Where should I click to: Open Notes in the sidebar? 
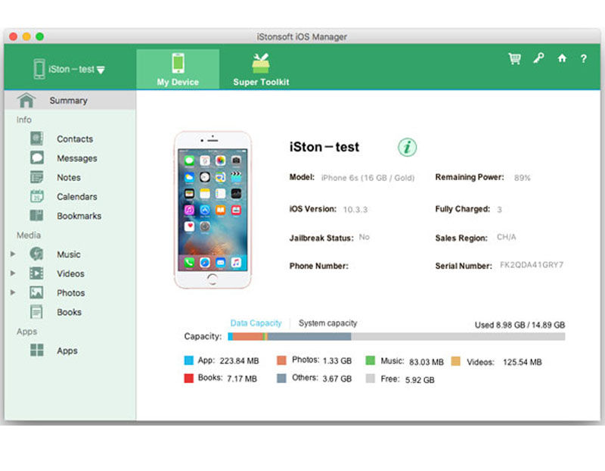click(x=69, y=177)
